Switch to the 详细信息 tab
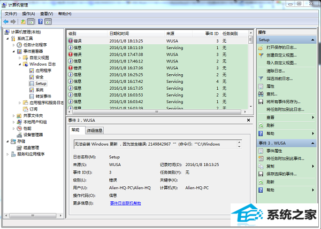 (x=95, y=130)
